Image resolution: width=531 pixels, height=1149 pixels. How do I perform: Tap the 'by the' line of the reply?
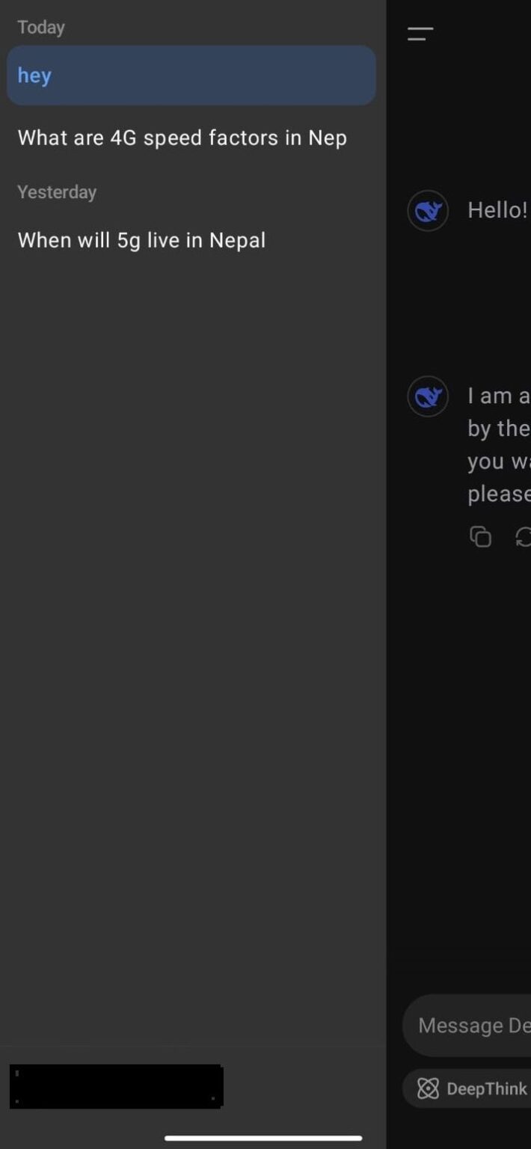(498, 428)
